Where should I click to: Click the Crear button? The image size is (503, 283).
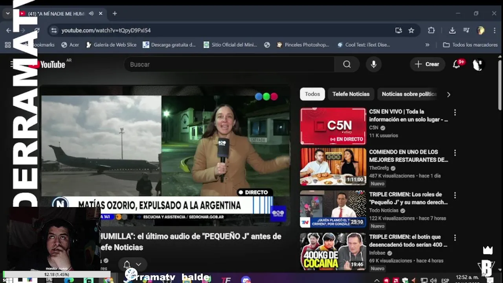coord(427,64)
